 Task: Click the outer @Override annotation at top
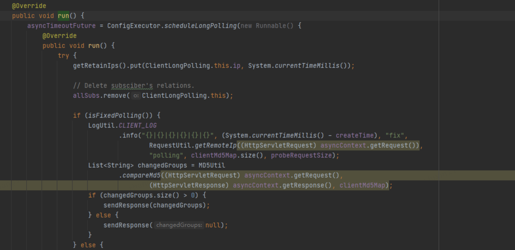pos(29,6)
